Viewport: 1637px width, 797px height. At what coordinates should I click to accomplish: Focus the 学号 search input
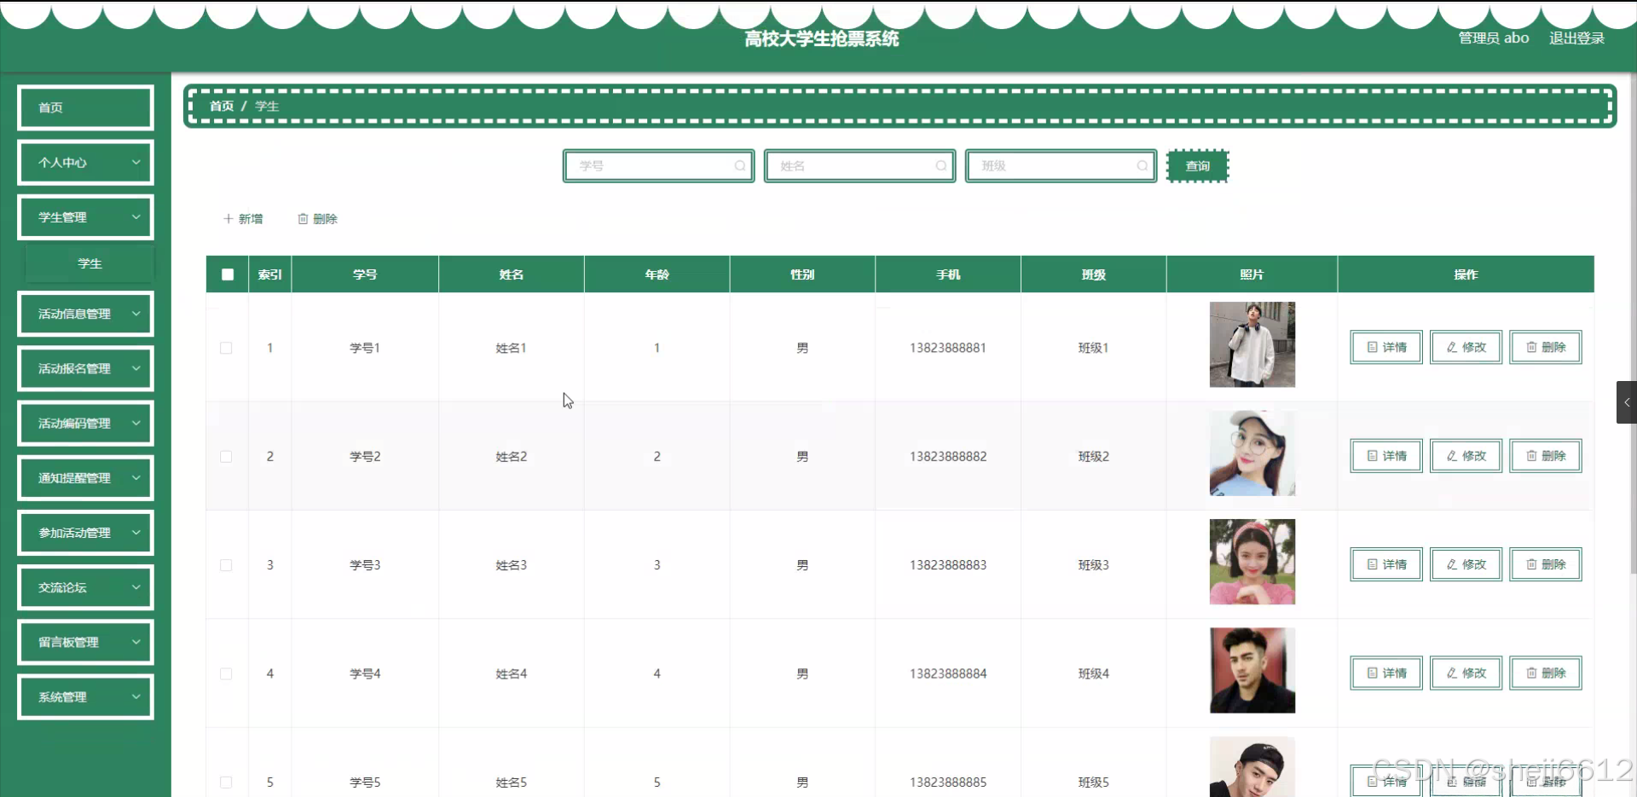click(658, 166)
